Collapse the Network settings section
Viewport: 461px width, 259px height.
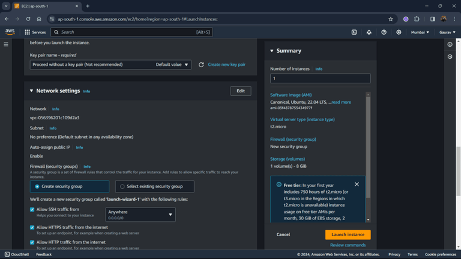tap(31, 91)
